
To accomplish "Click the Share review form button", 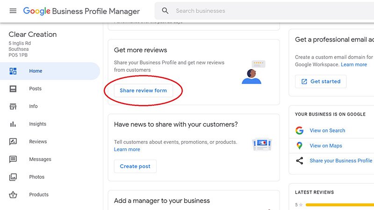I will click(x=143, y=91).
